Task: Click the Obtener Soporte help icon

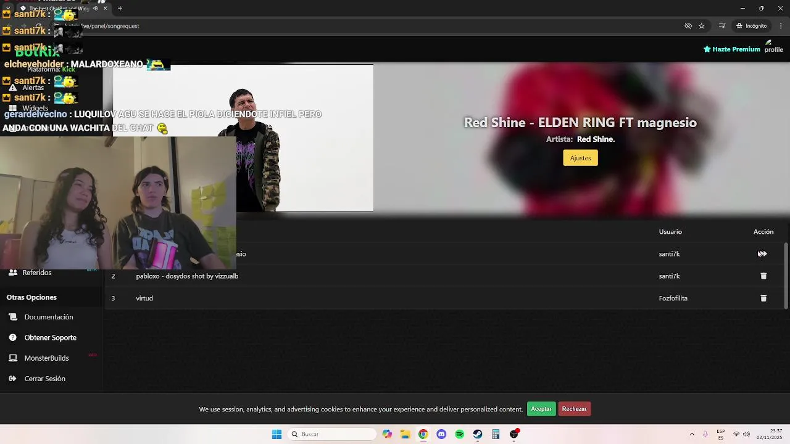Action: pyautogui.click(x=12, y=337)
